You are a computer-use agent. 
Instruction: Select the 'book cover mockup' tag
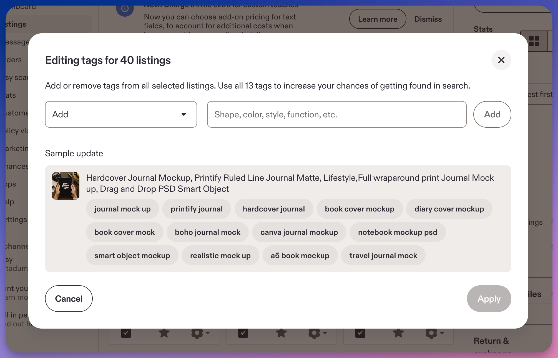pyautogui.click(x=360, y=209)
